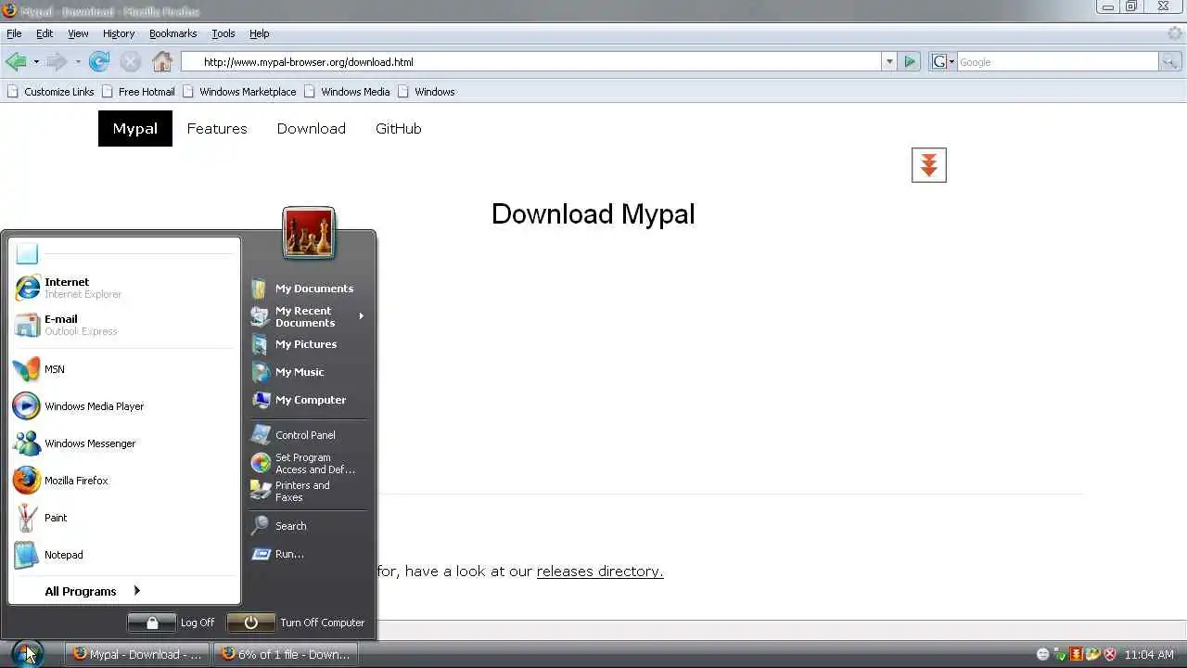The height and width of the screenshot is (668, 1187).
Task: Open the GitHub link
Action: (x=399, y=129)
